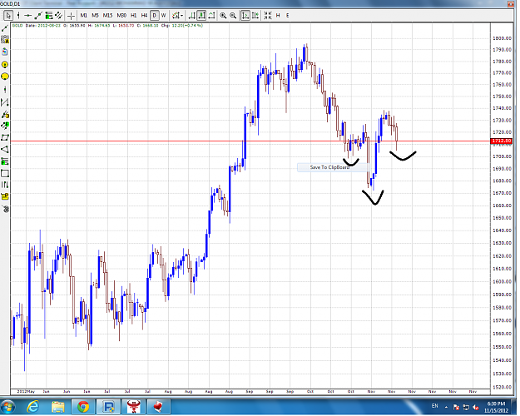Click the four-arrows fit chart icon
The width and height of the screenshot is (520, 416).
(268, 16)
